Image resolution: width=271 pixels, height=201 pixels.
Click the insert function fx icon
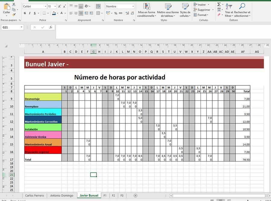click(x=51, y=27)
